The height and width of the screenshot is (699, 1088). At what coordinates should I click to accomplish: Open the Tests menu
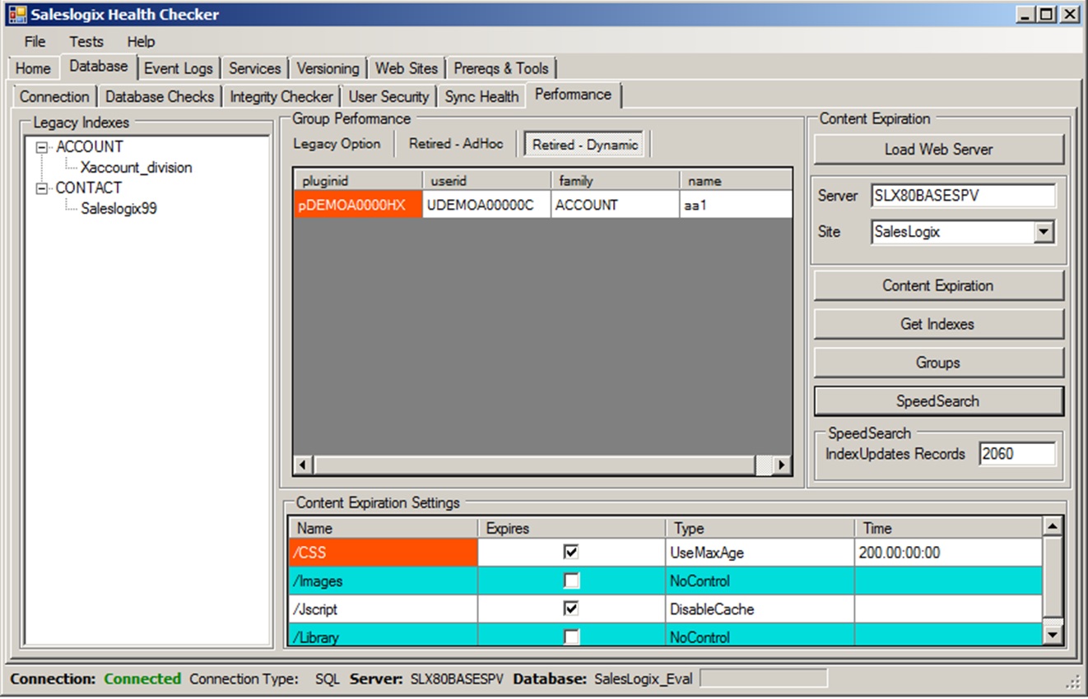[x=86, y=41]
